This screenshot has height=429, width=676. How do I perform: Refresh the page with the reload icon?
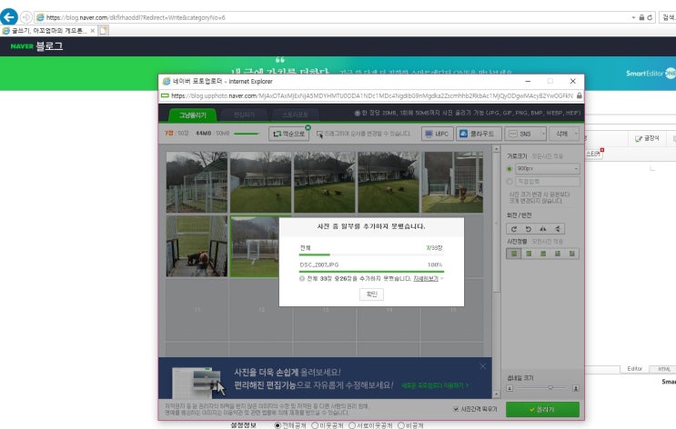(x=650, y=17)
